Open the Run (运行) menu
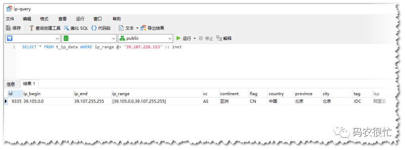 click(80, 19)
